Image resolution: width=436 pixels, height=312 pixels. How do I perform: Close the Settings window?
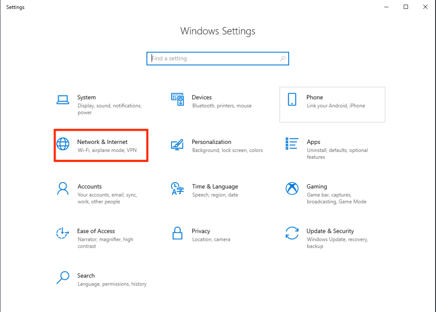click(x=425, y=7)
